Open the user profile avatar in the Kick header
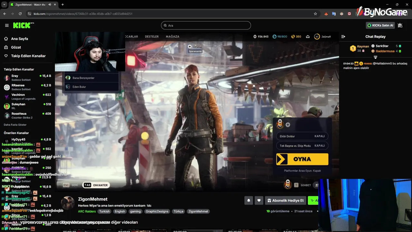The image size is (412, 232). (400, 25)
